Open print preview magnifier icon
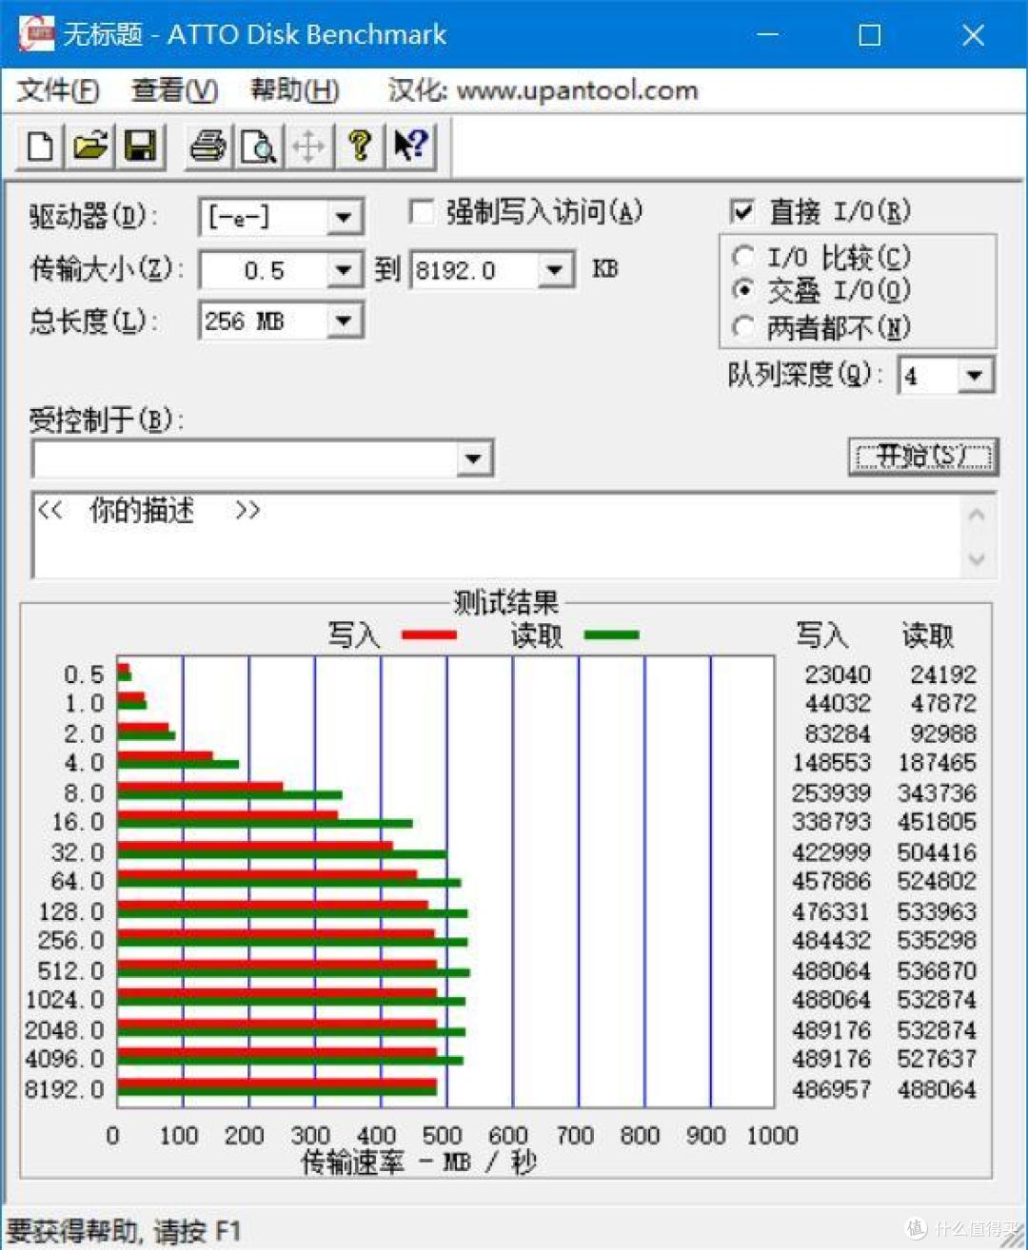 click(x=258, y=146)
